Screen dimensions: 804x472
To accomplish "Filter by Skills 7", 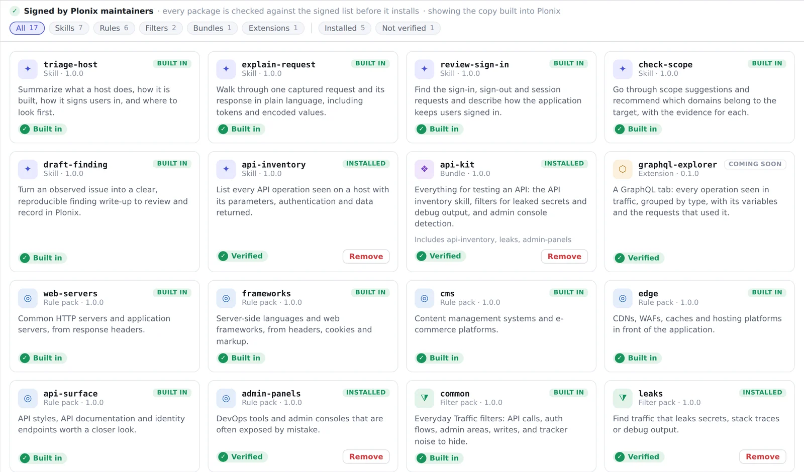I will click(69, 28).
